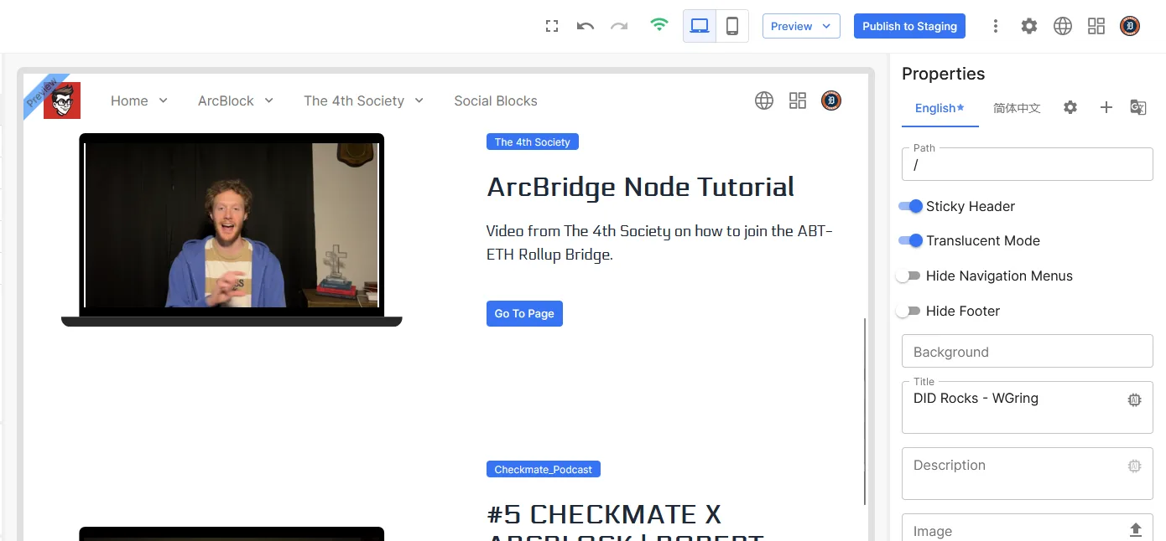Click the fullscreen icon in top toolbar

pyautogui.click(x=552, y=26)
